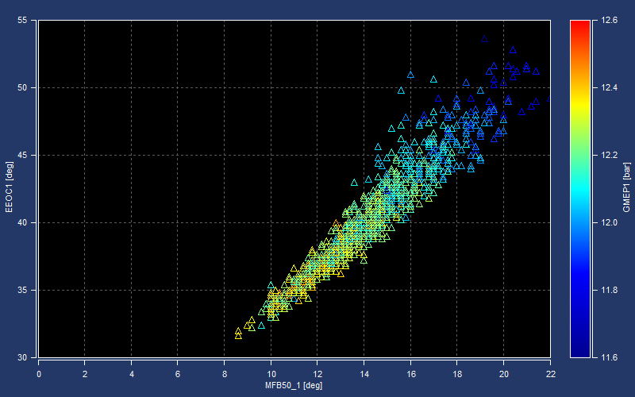Click the MFB50_1 [deg] x-axis label
Viewport: 635px width, 397px height.
tap(294, 385)
